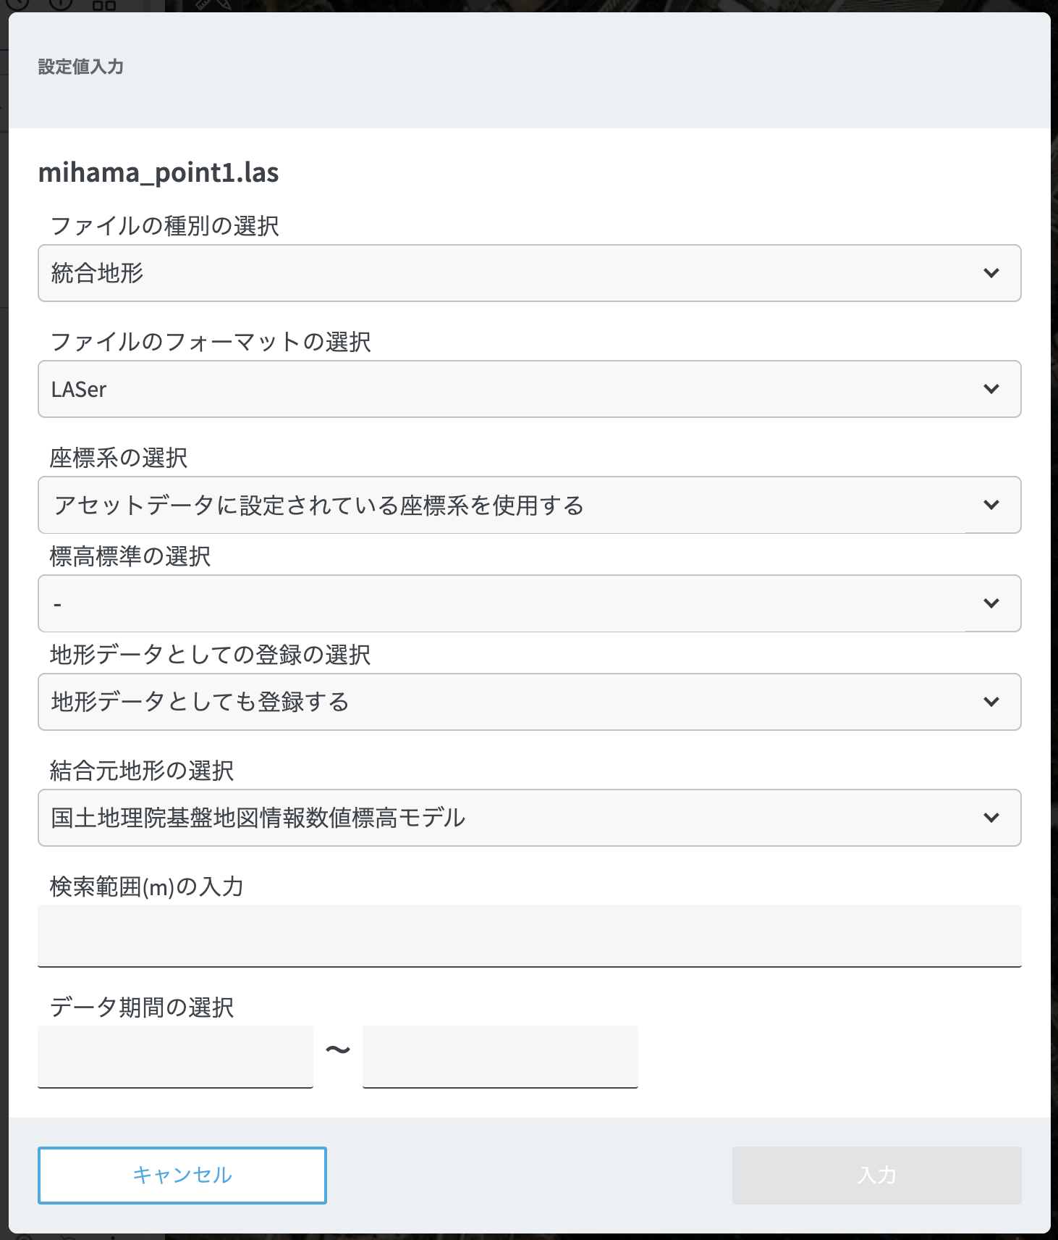Click the data period start date field
Screen dimensions: 1058x1240
click(175, 1056)
